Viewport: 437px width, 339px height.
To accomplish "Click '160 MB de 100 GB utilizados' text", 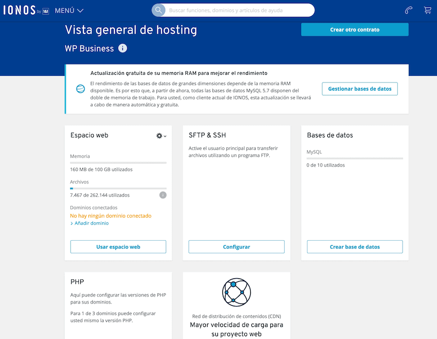I will 101,169.
